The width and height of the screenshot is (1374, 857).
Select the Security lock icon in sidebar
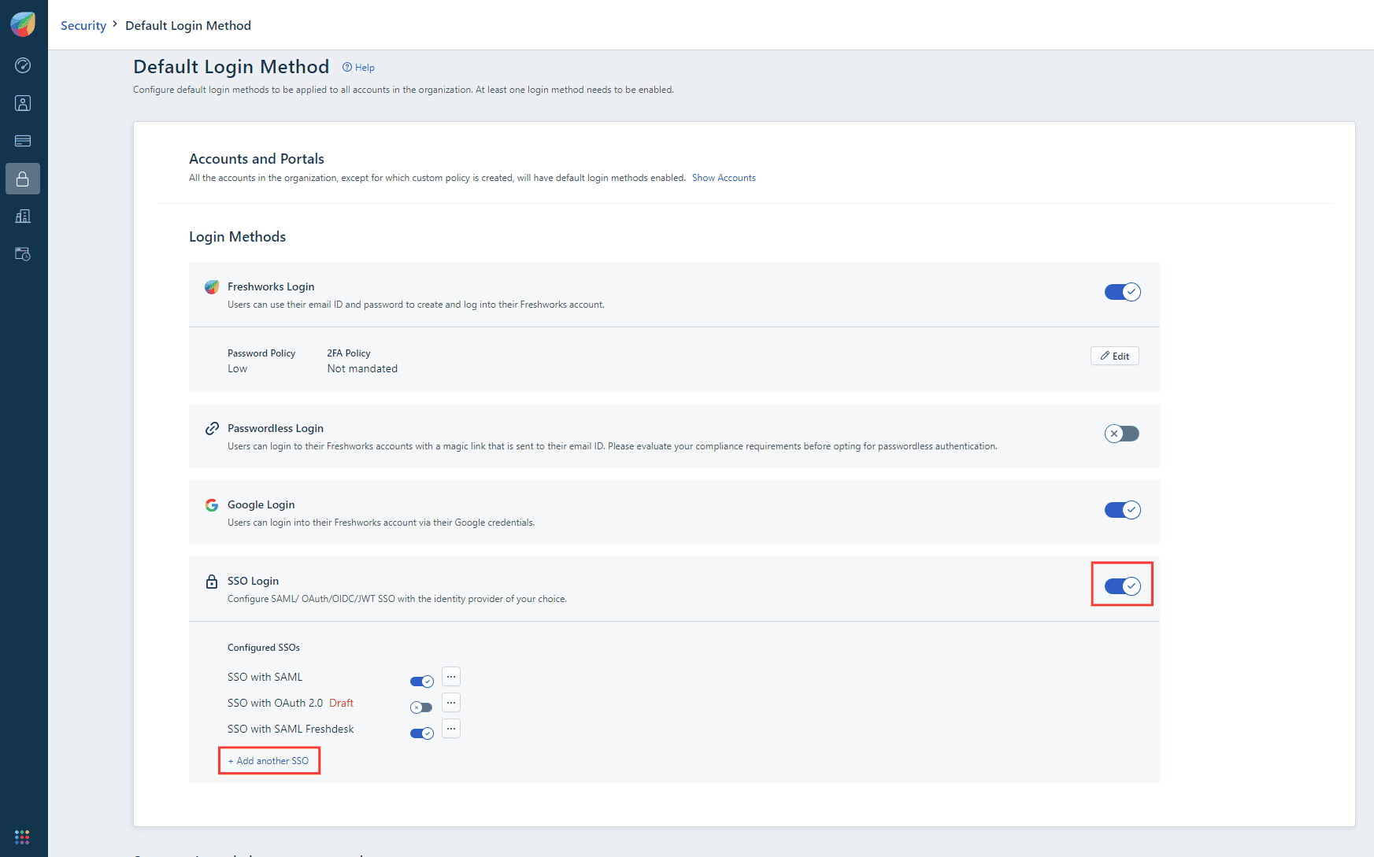pos(23,179)
